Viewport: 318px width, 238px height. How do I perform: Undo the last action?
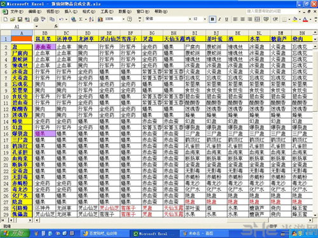point(61,20)
